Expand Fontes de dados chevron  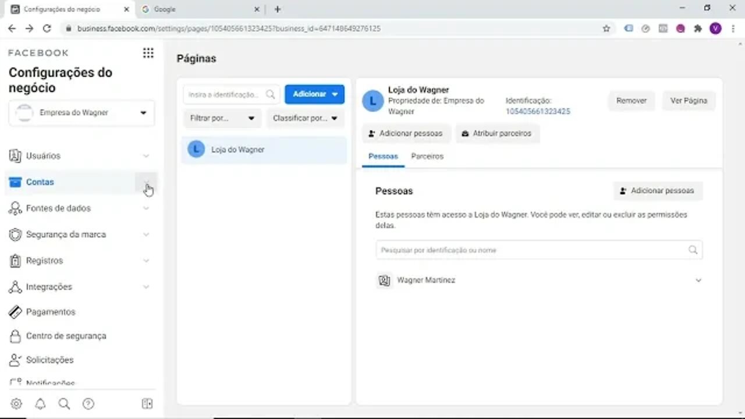146,208
